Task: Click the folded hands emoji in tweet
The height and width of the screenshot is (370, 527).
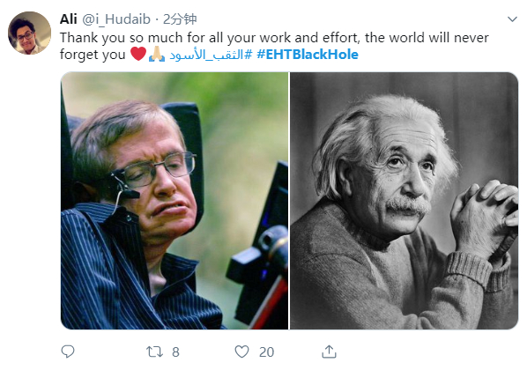Action: [x=157, y=54]
